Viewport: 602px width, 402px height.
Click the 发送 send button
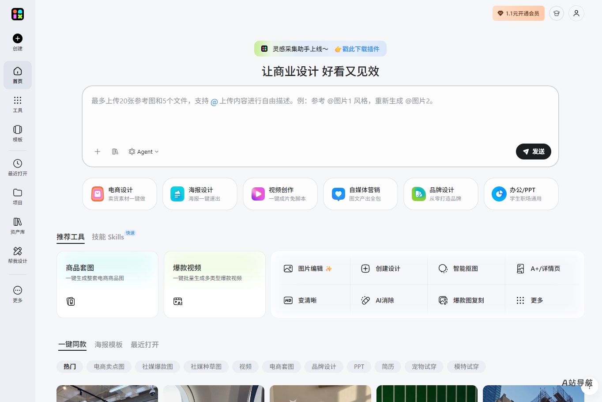(534, 152)
